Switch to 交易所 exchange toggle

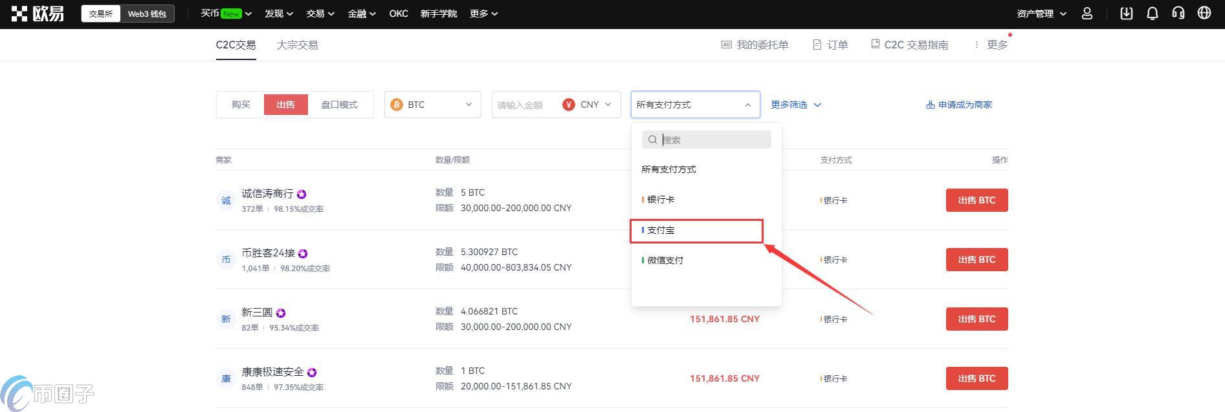[101, 14]
